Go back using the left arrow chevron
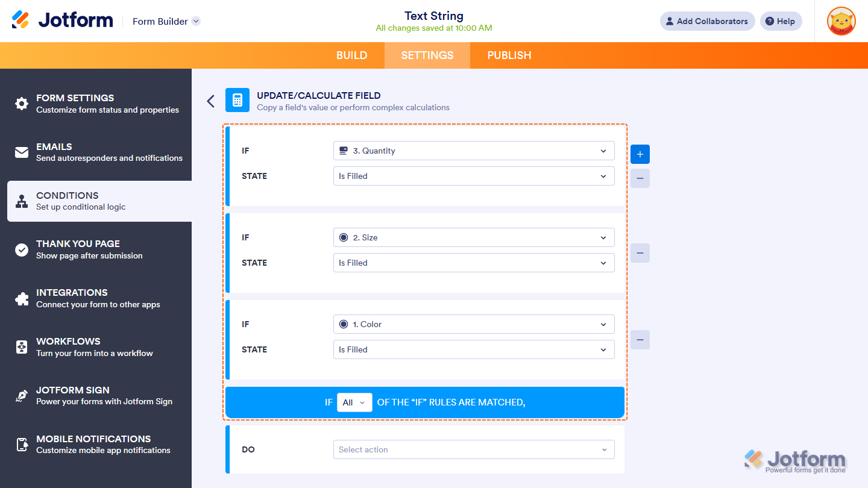 210,101
